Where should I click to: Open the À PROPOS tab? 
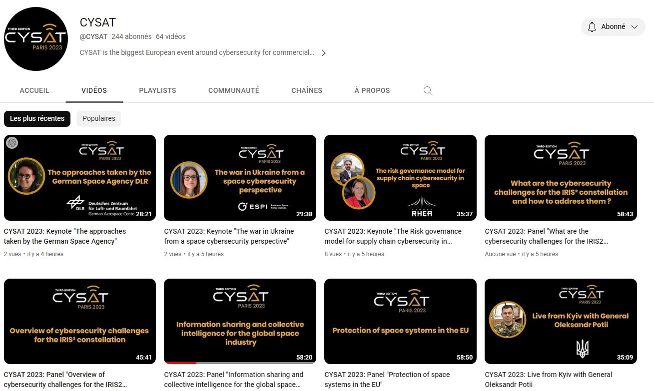[372, 91]
